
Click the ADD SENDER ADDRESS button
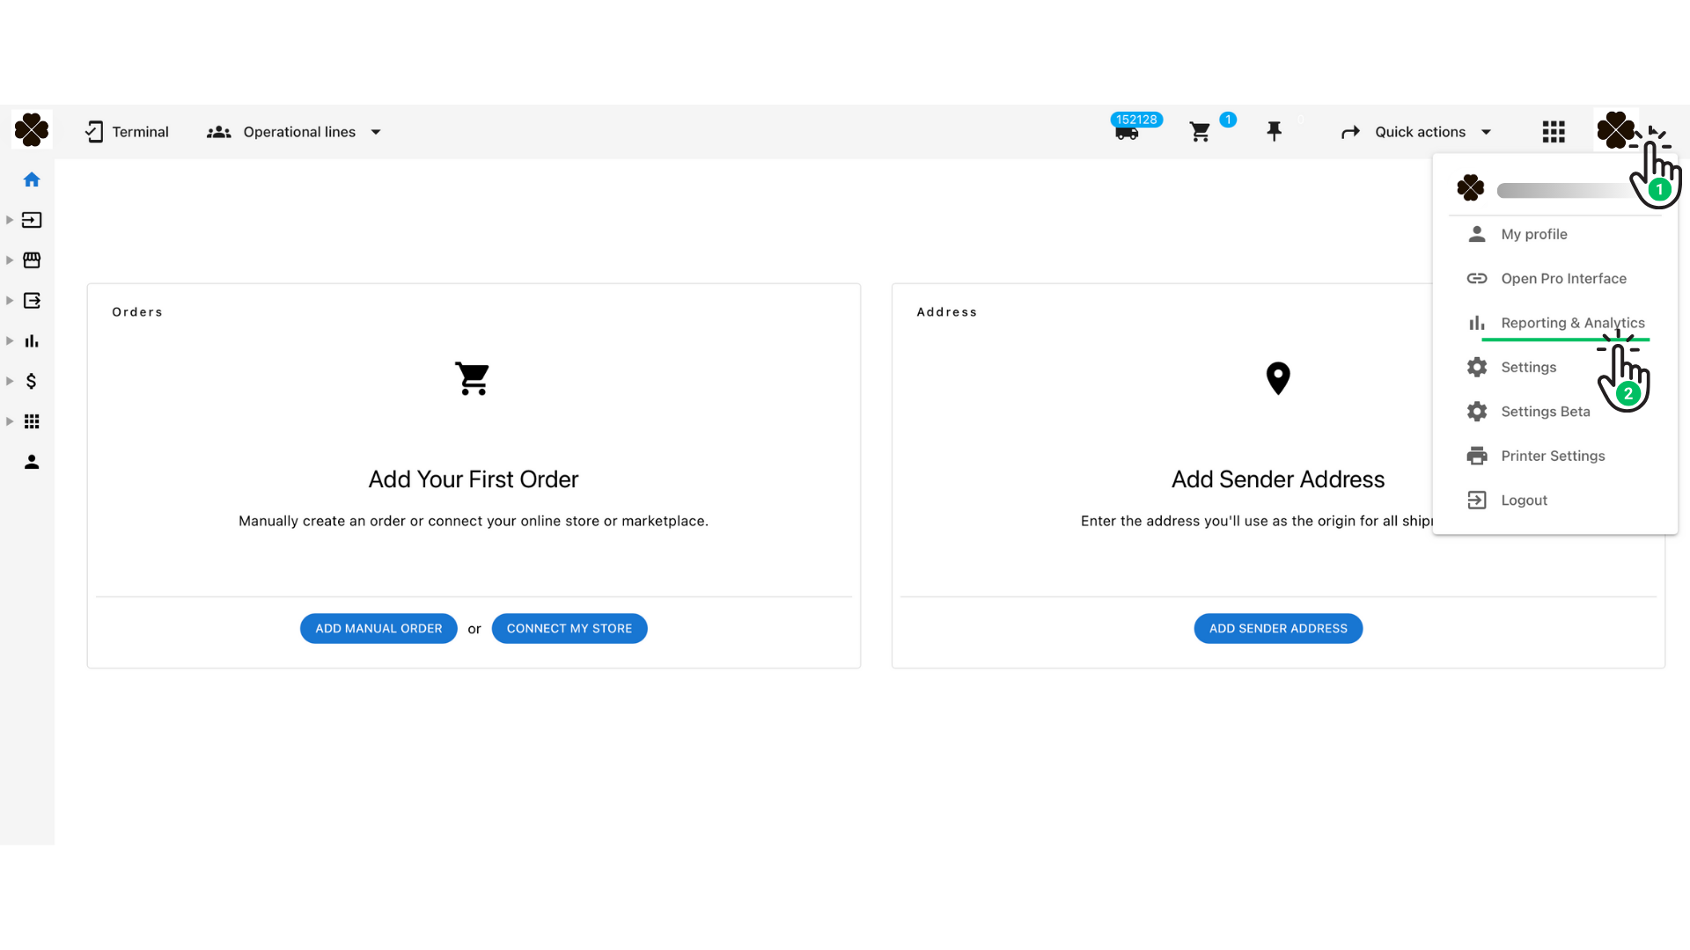[x=1278, y=628]
